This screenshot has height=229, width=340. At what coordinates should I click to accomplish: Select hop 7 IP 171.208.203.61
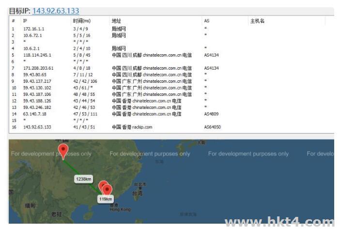coord(38,68)
